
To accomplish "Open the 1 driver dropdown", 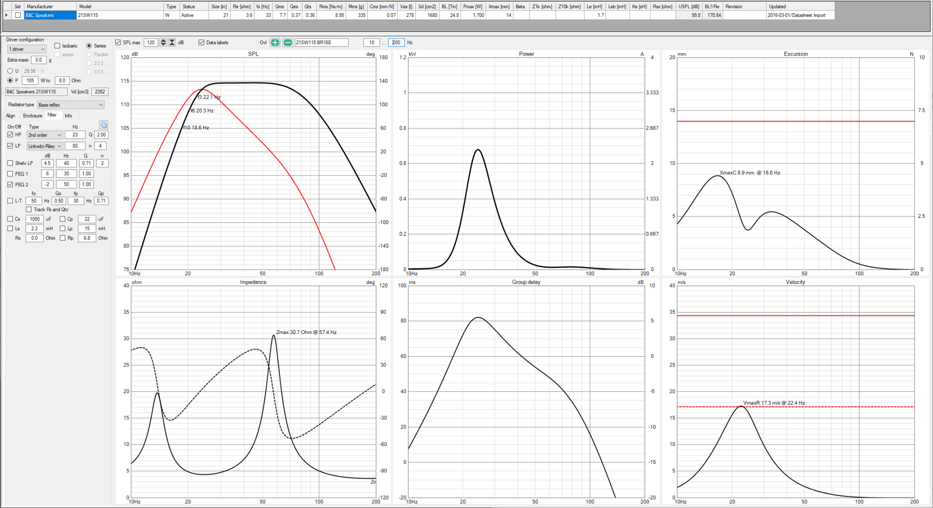I will (x=27, y=49).
